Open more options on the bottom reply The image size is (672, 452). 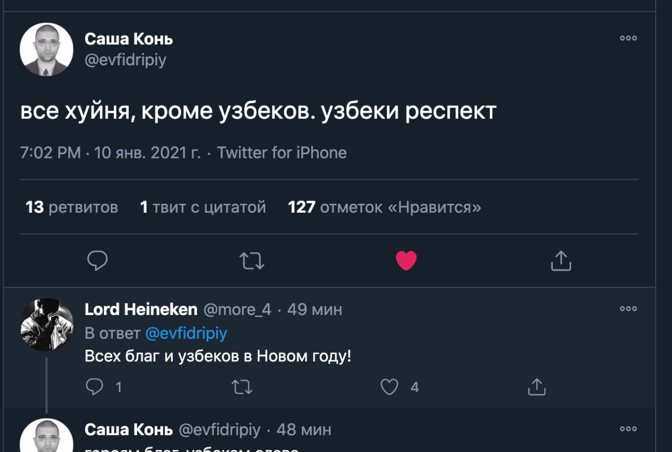click(x=628, y=429)
